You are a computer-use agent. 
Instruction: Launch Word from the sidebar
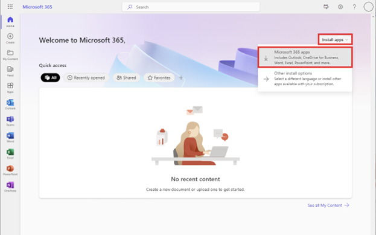[10, 137]
